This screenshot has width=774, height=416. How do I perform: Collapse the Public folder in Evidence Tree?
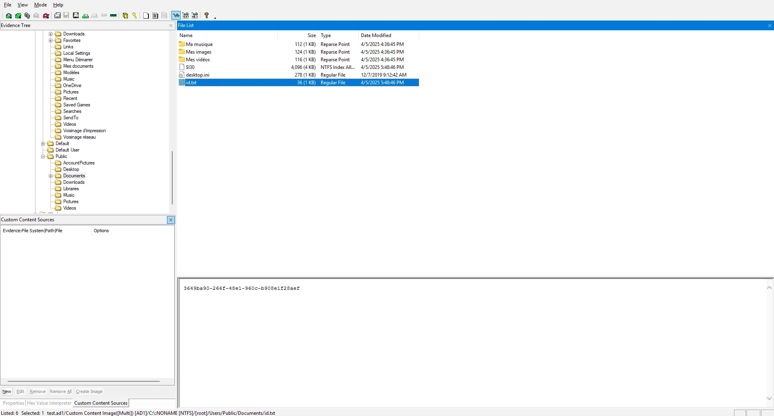43,156
